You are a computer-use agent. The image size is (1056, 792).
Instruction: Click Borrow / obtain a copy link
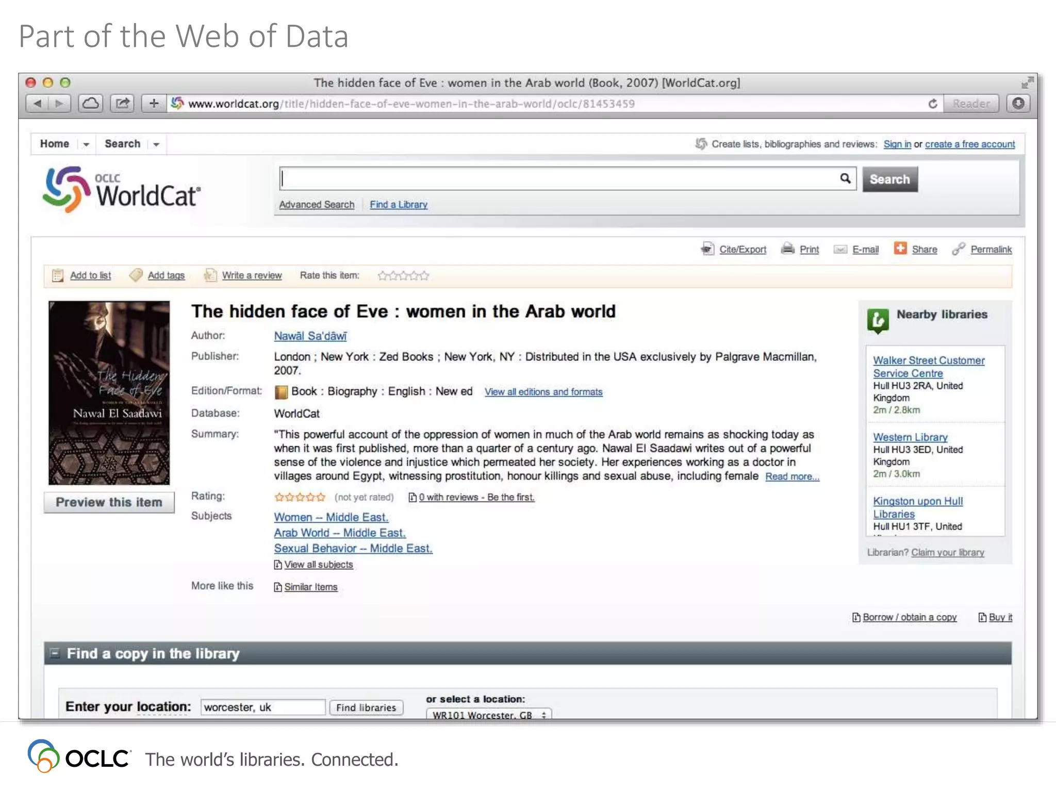point(910,617)
